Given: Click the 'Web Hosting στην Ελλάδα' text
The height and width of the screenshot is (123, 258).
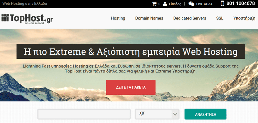Looking at the screenshot, I should [x=25, y=4].
